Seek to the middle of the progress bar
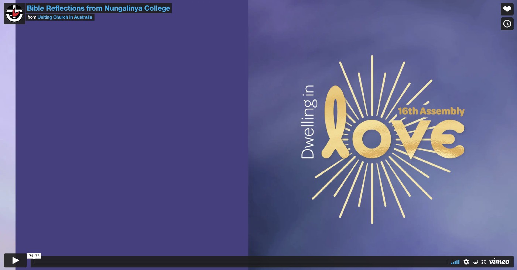517x270 pixels. click(x=240, y=262)
